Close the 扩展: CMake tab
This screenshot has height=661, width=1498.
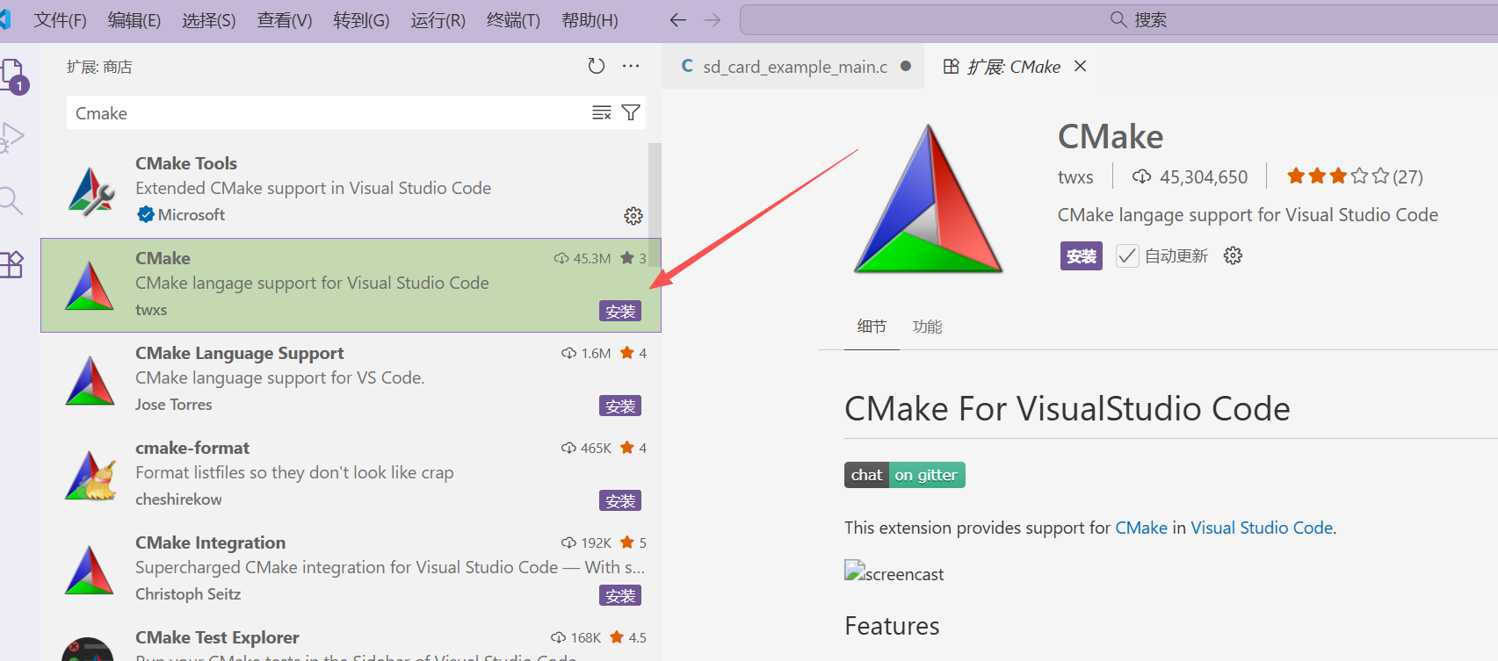click(x=1081, y=67)
